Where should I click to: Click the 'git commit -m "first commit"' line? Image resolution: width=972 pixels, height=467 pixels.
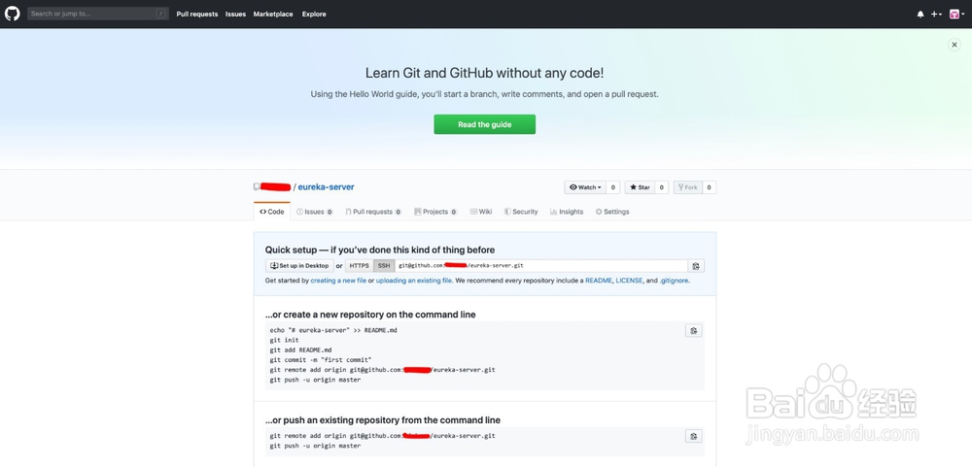tap(321, 360)
